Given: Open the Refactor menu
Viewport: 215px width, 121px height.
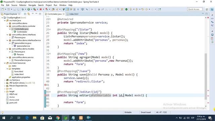Looking at the screenshot, I should click(x=23, y=5).
